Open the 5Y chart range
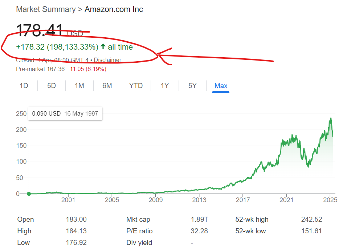Viewport: 347px width, 250px height. point(192,86)
